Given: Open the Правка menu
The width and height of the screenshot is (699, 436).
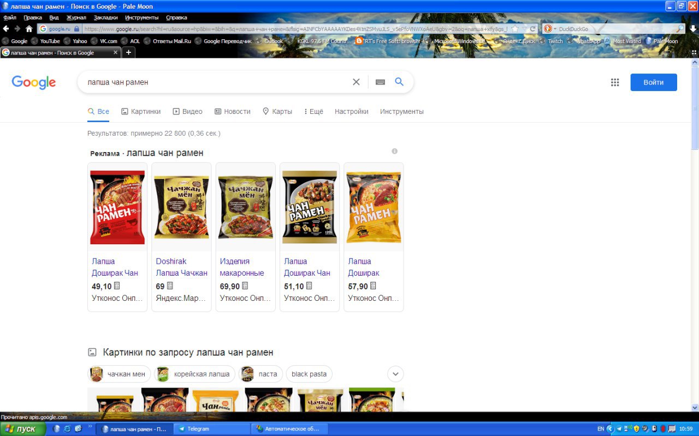Looking at the screenshot, I should click(x=33, y=17).
